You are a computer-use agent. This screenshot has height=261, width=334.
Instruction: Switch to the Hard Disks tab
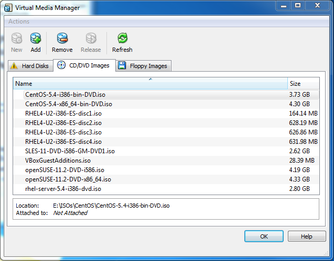pyautogui.click(x=30, y=66)
